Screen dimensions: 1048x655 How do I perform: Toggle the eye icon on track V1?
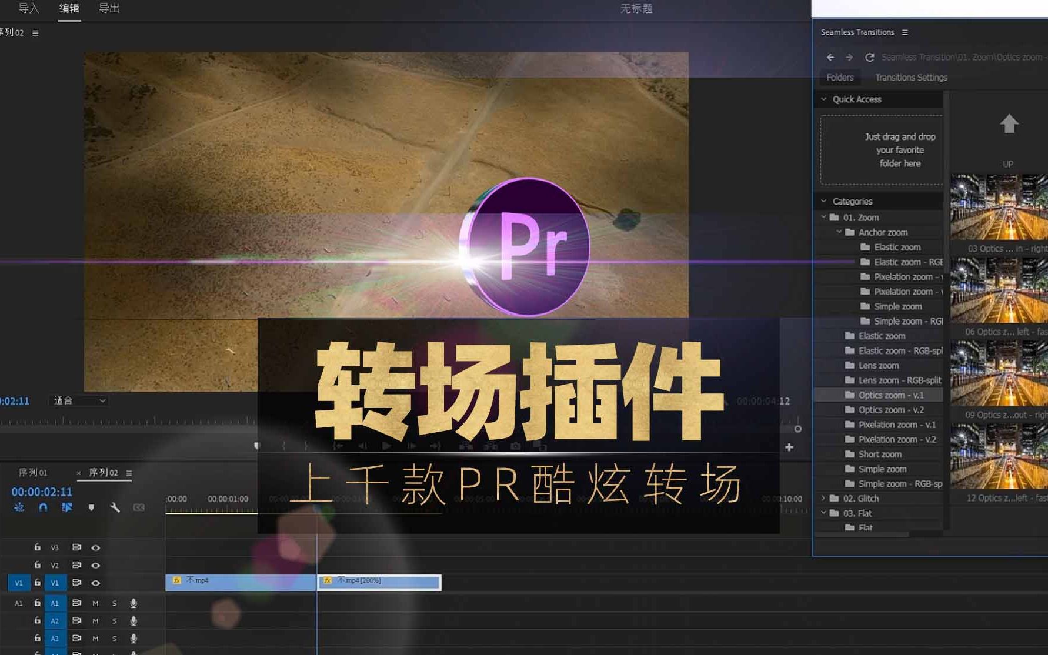[x=96, y=583]
